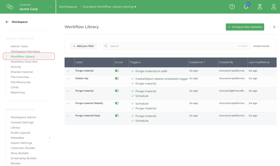Click the Is Live column header

pyautogui.click(x=119, y=62)
